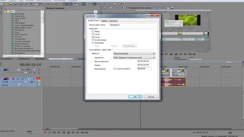Collapse the Все folder in the effects tree
Screen dimensions: 244x137
click(x=5, y=11)
